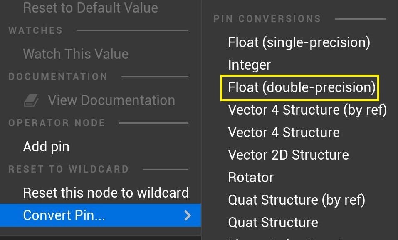Select Float (single-precision) conversion

click(x=299, y=42)
